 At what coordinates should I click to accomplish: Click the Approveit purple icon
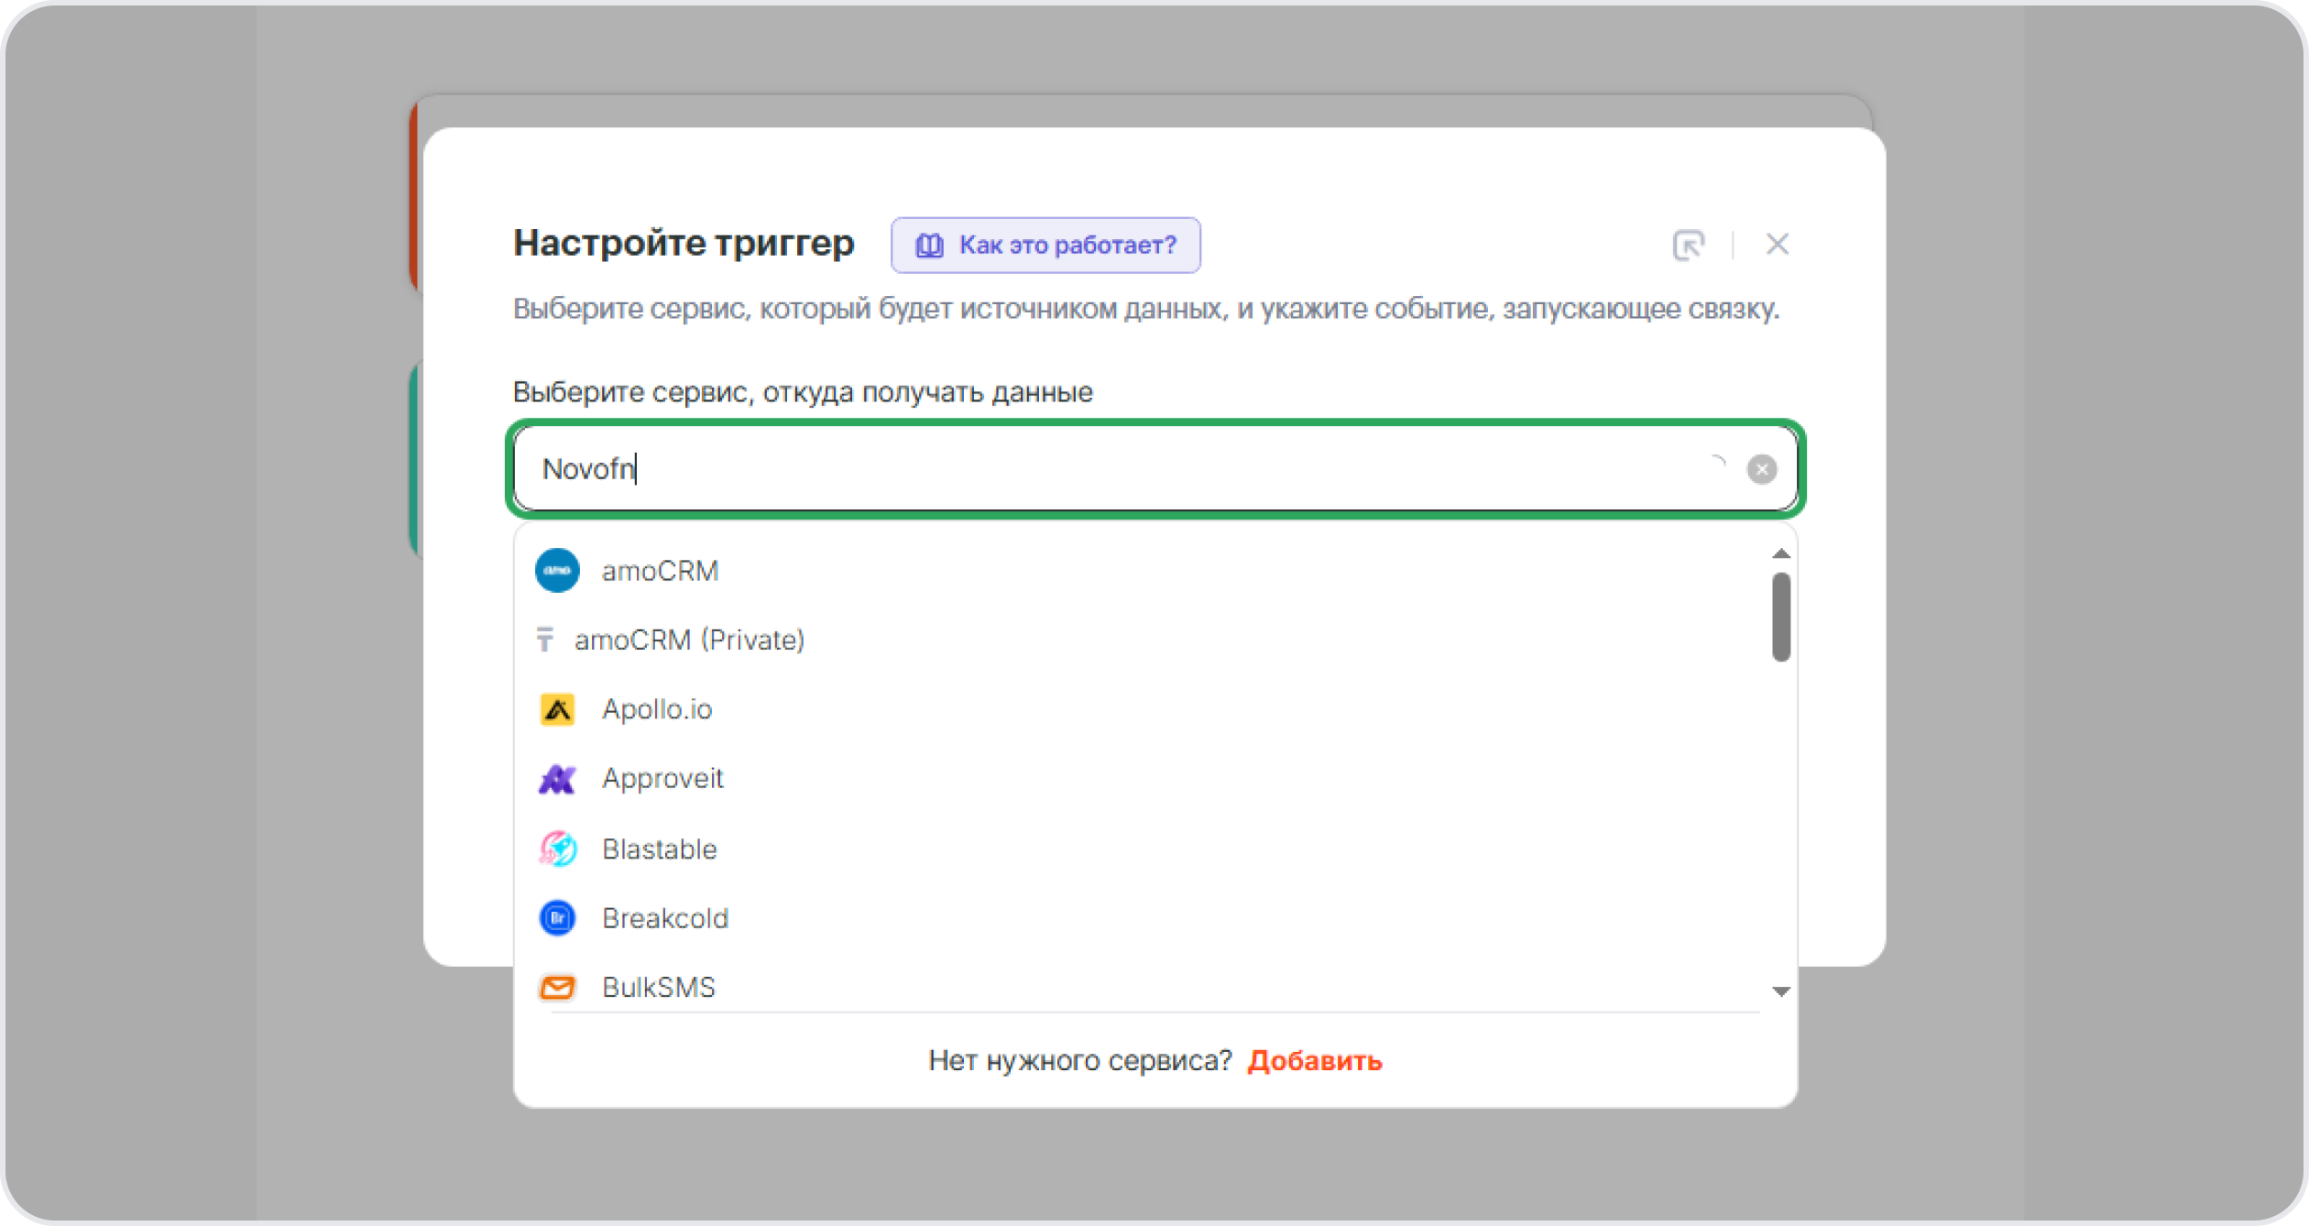click(557, 779)
